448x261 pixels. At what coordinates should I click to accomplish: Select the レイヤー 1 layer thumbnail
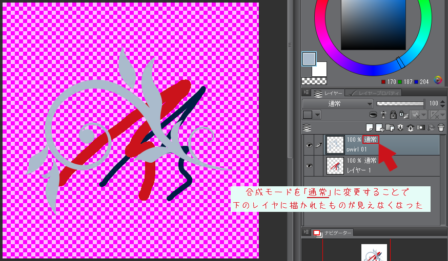click(x=335, y=165)
